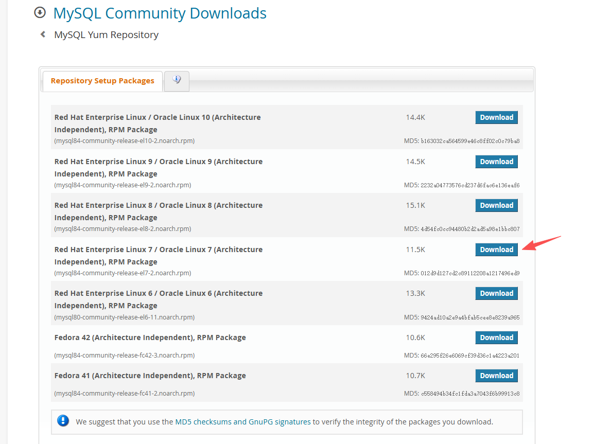Click the 10.7K size value
The image size is (593, 444).
click(415, 376)
